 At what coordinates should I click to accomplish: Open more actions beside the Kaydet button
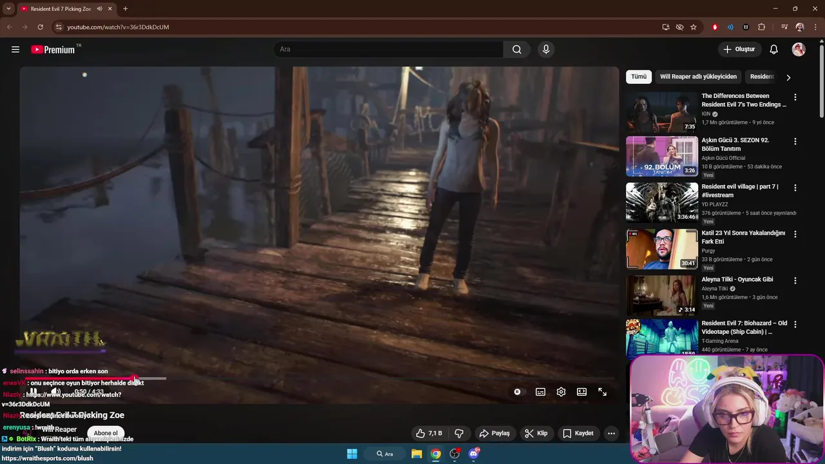click(611, 433)
